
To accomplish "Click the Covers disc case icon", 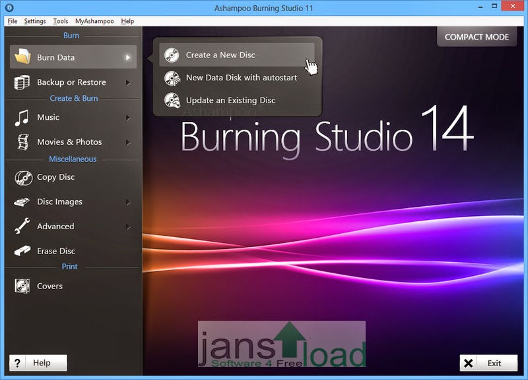I will pyautogui.click(x=22, y=286).
